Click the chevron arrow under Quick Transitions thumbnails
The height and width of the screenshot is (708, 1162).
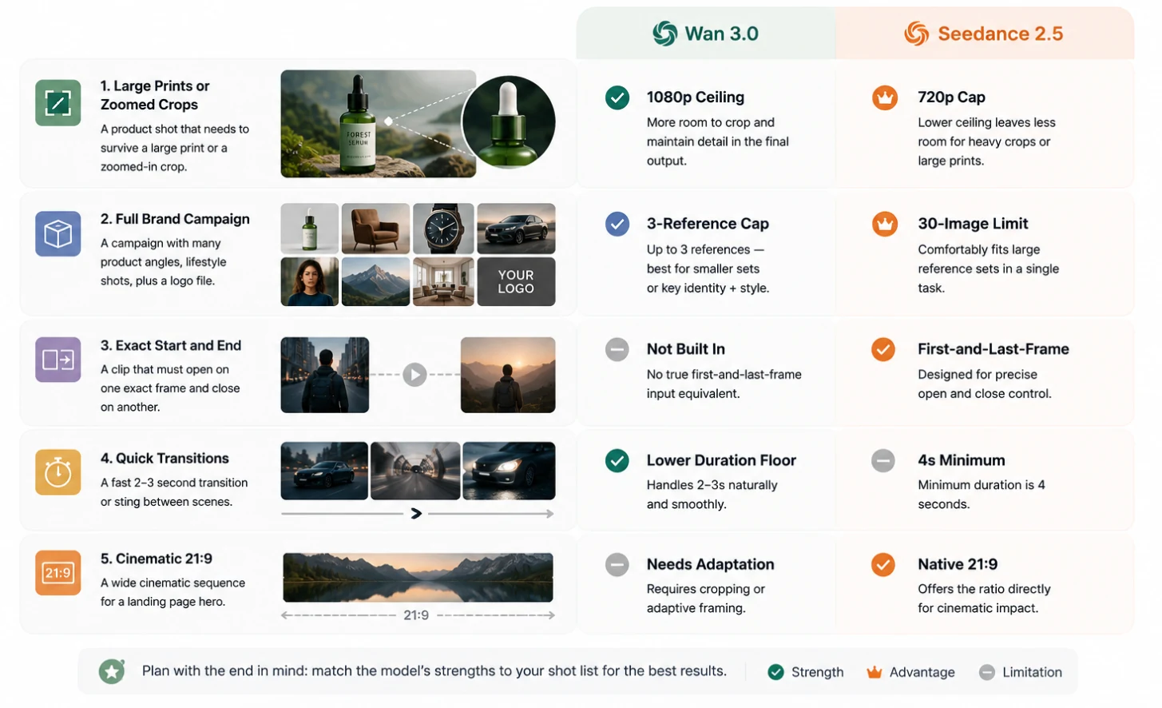(416, 513)
